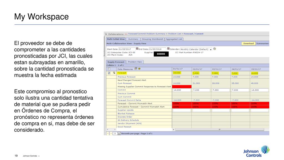Click the Blanket Release measure link
Screen dimensions: 284x160
pyautogui.click(x=126, y=114)
